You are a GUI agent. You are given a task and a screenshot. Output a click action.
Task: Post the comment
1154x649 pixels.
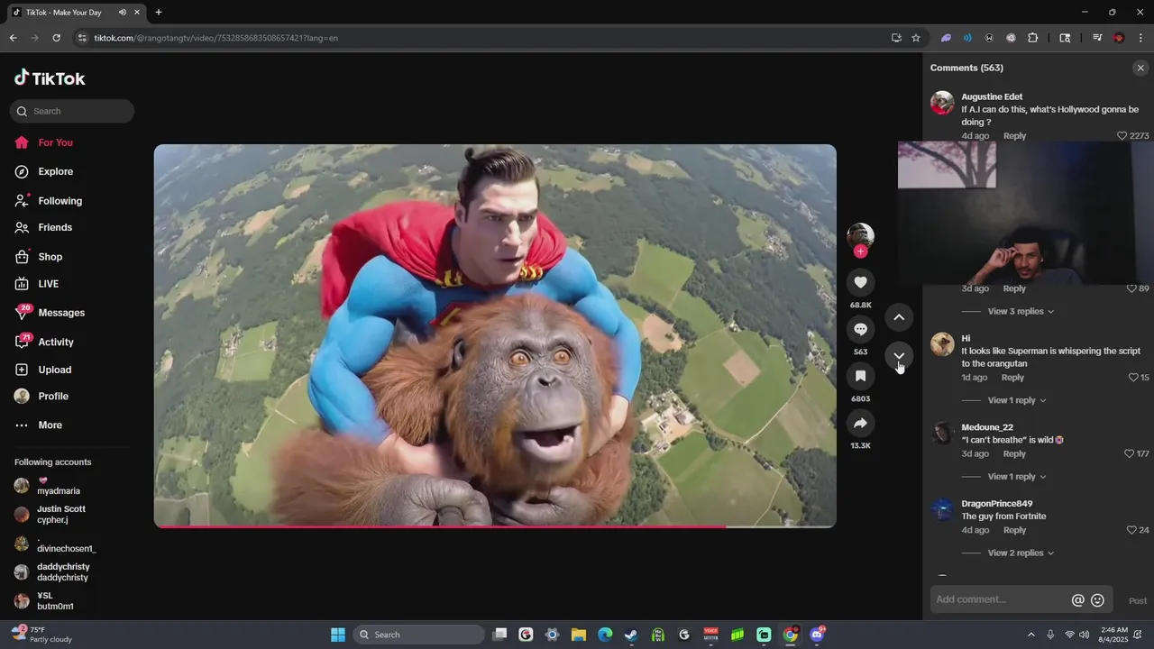point(1138,600)
